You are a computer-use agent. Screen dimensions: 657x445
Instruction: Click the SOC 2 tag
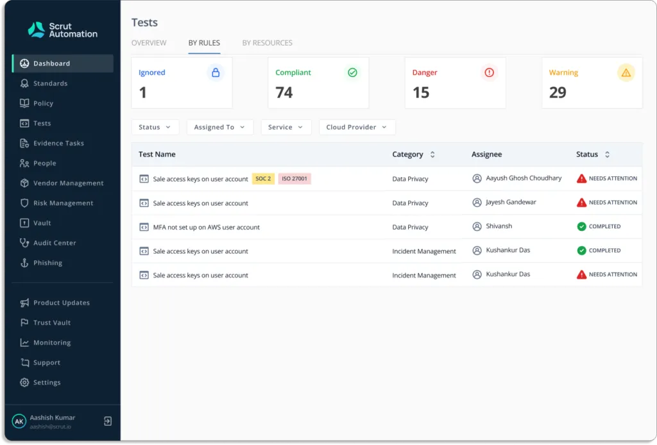tap(263, 179)
